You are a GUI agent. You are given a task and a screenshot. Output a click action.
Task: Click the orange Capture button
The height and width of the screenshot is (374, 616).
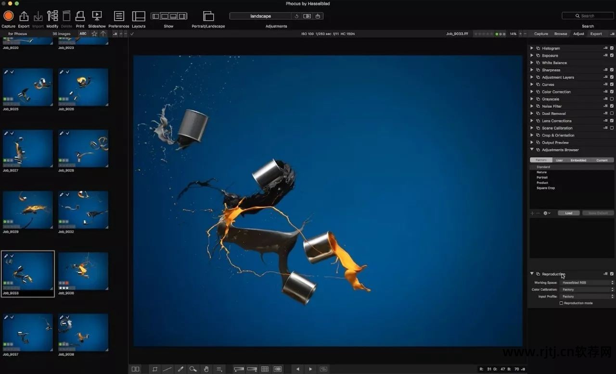pyautogui.click(x=8, y=16)
